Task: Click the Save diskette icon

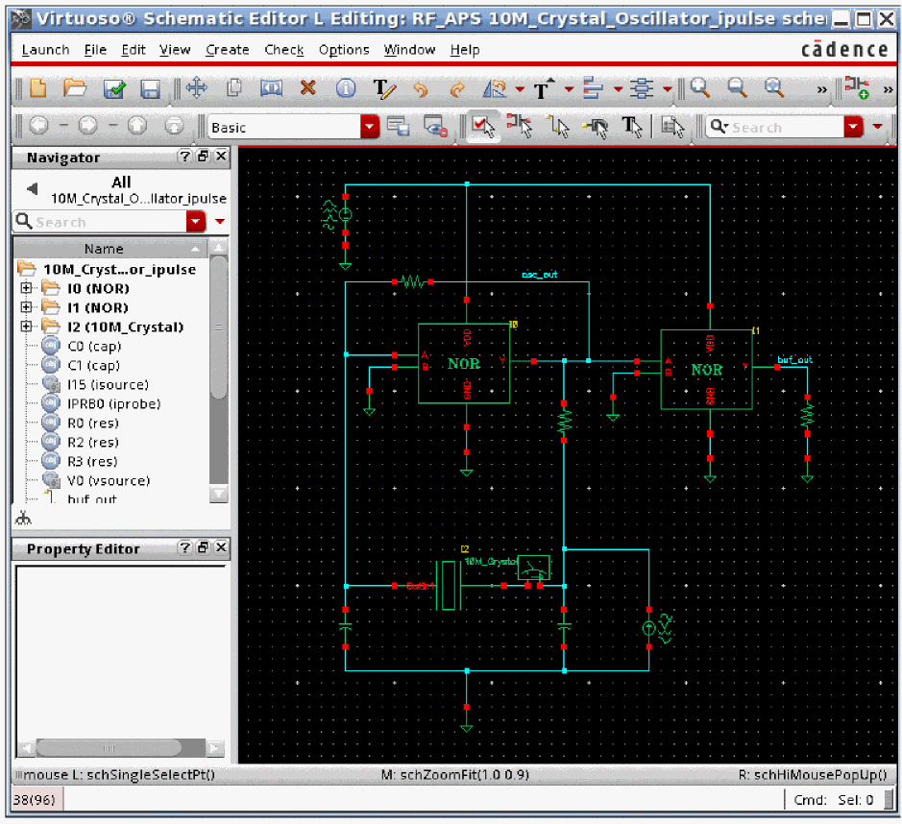Action: [x=151, y=89]
